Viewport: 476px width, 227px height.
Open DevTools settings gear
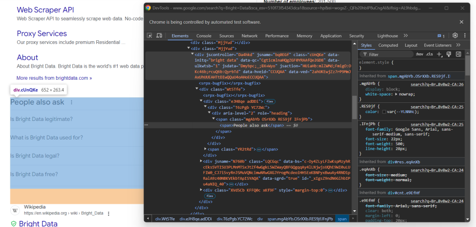click(455, 35)
